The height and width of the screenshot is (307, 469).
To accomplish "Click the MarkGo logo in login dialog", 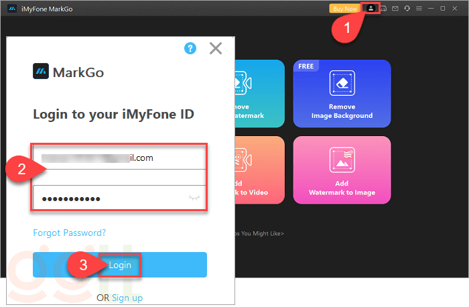I will 68,72.
